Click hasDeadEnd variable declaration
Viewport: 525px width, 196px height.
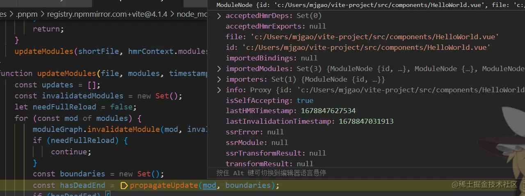click(82, 185)
